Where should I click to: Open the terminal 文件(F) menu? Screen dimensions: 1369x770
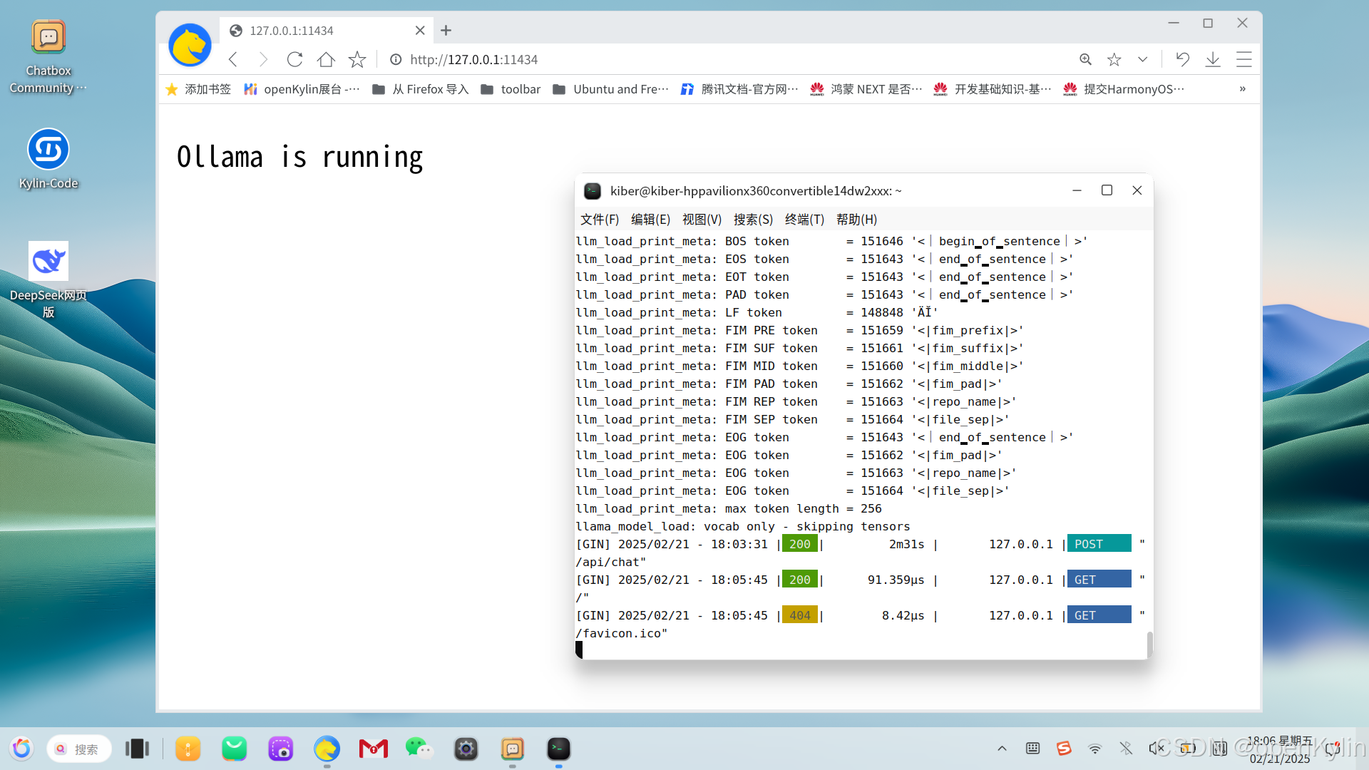pyautogui.click(x=599, y=220)
